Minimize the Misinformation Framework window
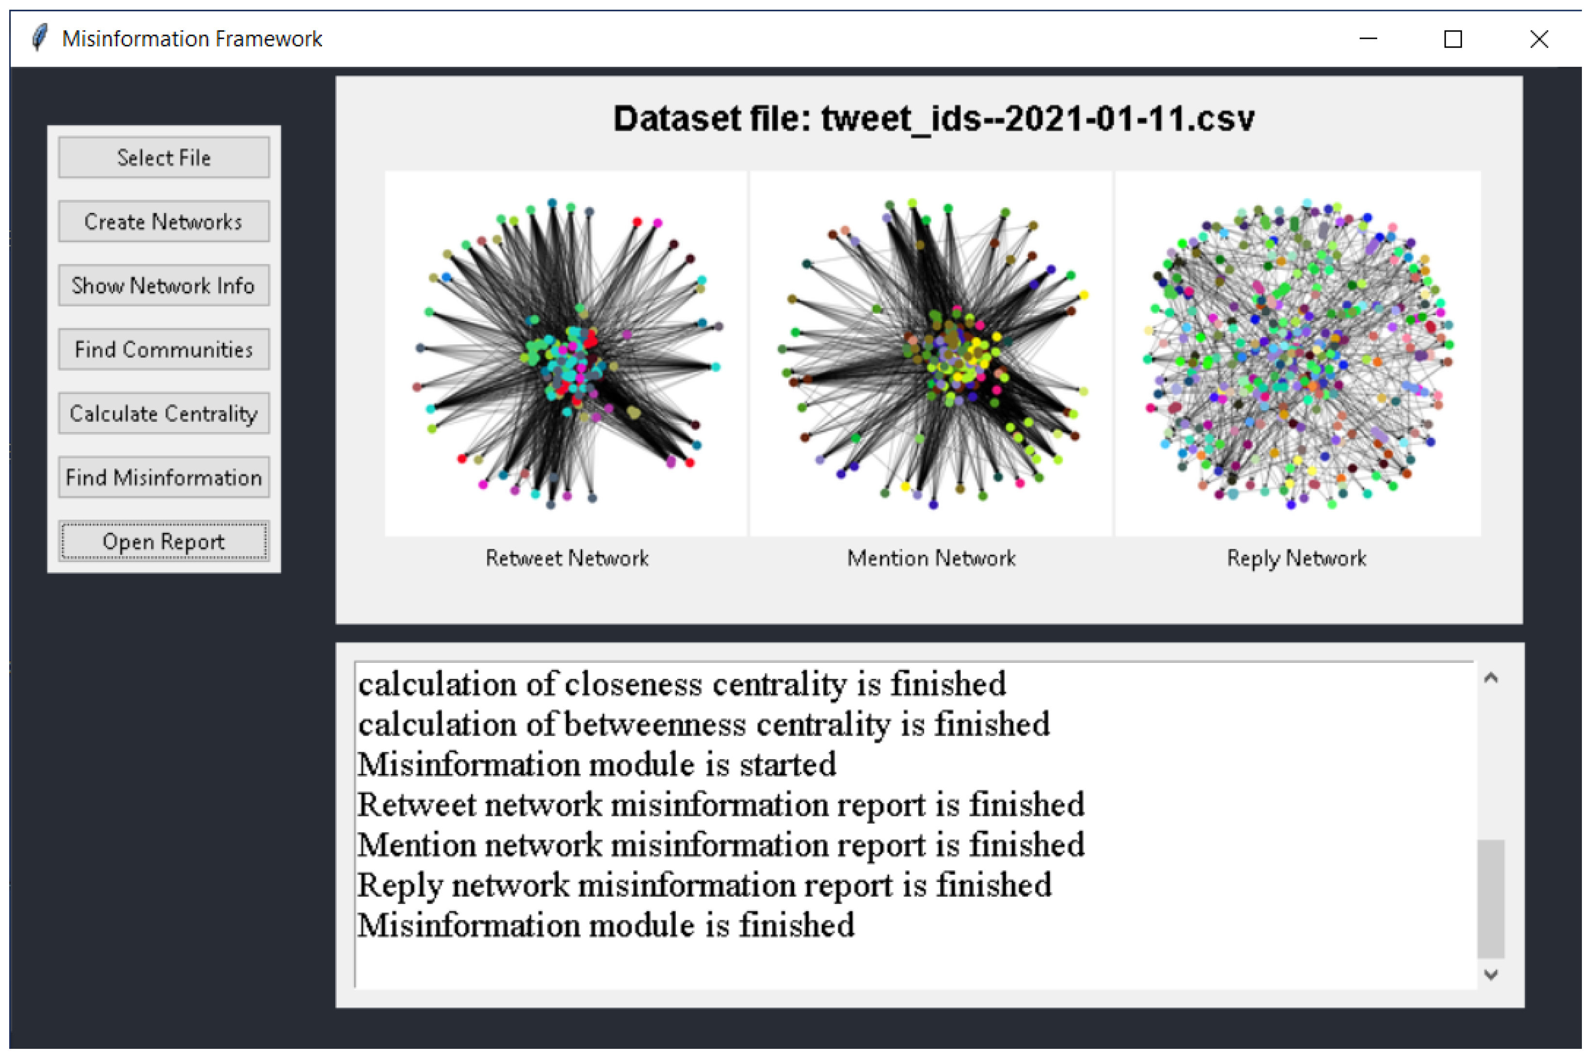 pos(1368,38)
